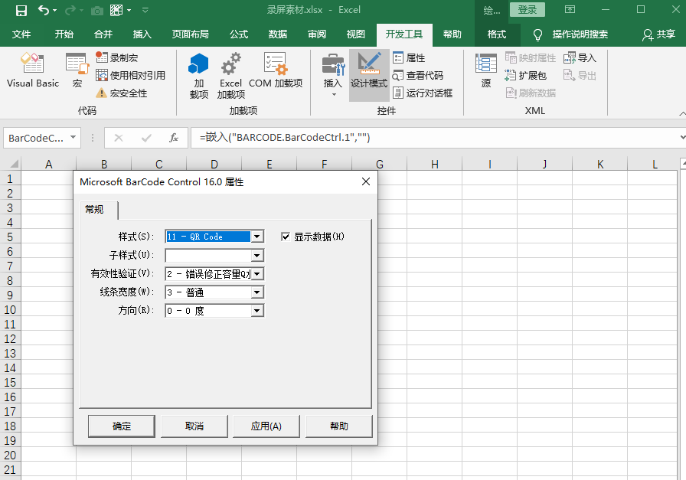Viewport: 686px width, 480px height.
Task: Open the 样式 style dropdown
Action: (256, 237)
